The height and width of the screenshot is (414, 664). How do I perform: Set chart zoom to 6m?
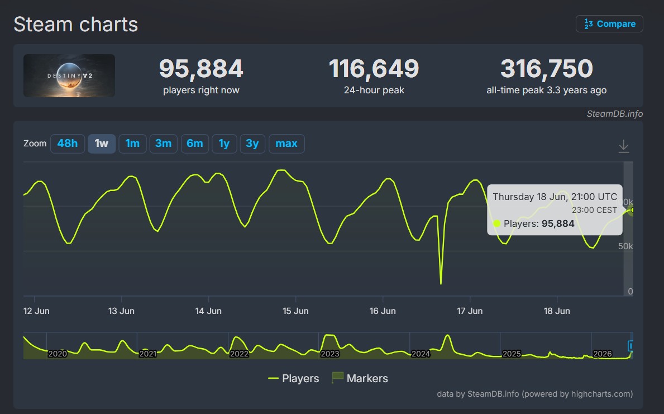coord(195,144)
